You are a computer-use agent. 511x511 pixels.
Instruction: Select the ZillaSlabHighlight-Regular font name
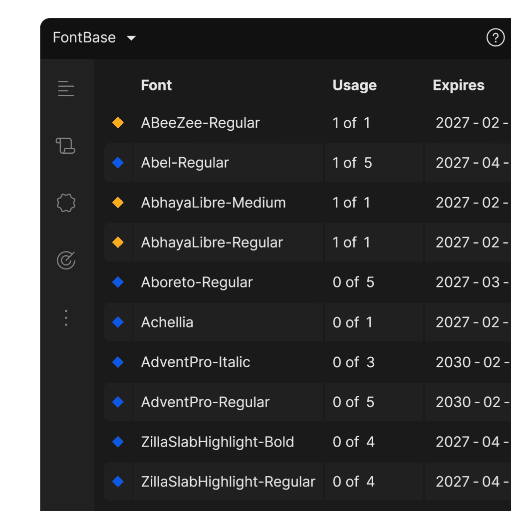(x=228, y=482)
